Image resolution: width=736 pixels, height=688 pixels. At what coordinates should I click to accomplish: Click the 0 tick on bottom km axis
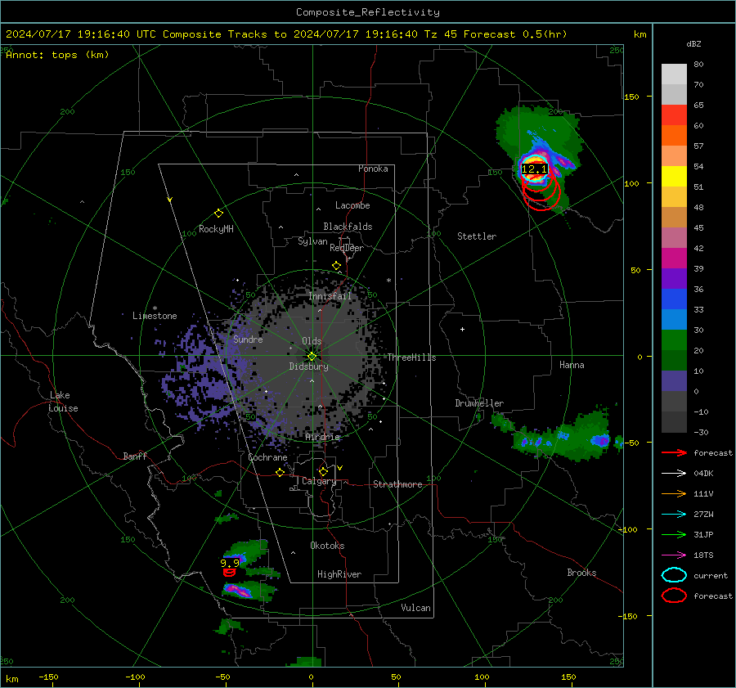point(312,677)
